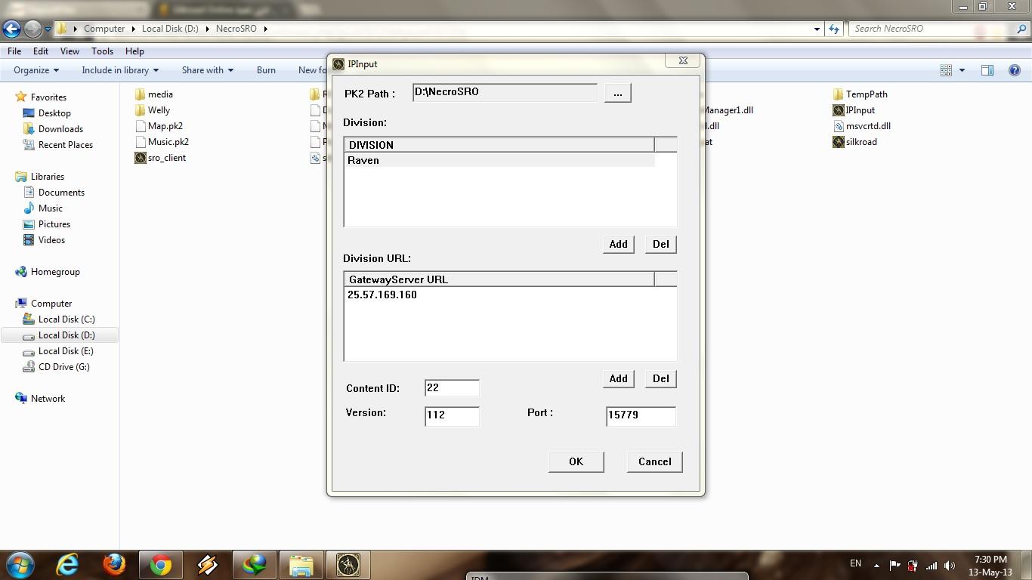Screen dimensions: 1032x580
Task: Open Network in navigation pane
Action: [x=40, y=399]
